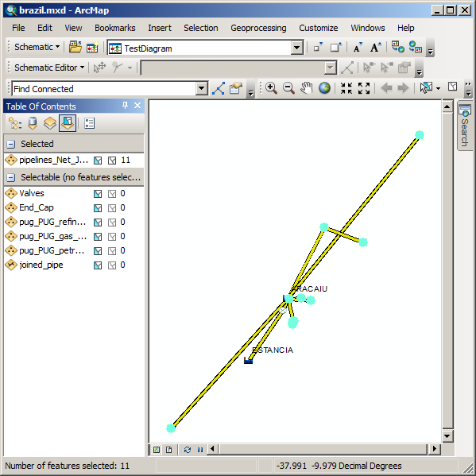Click the Run Trace Task network icon
476x476 pixels.
point(219,88)
